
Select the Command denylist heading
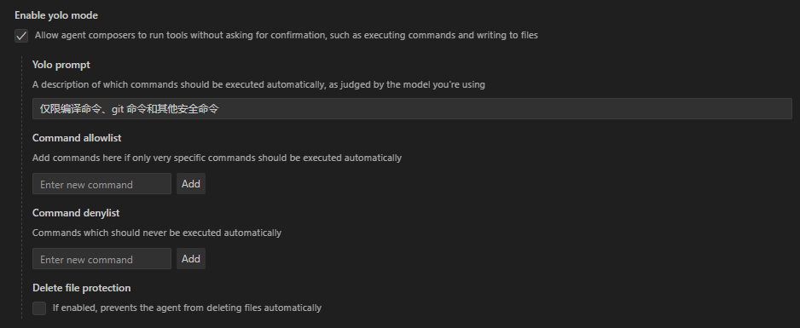[x=76, y=213]
